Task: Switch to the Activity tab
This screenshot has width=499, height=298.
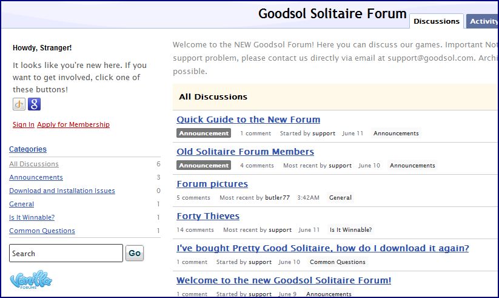Action: pyautogui.click(x=483, y=21)
